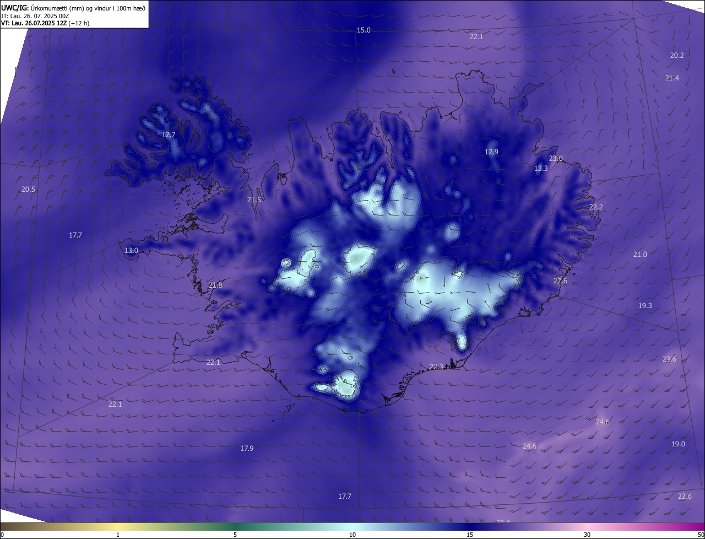Image resolution: width=705 pixels, height=539 pixels.
Task: Click the map value 12.7
Action: coord(169,134)
